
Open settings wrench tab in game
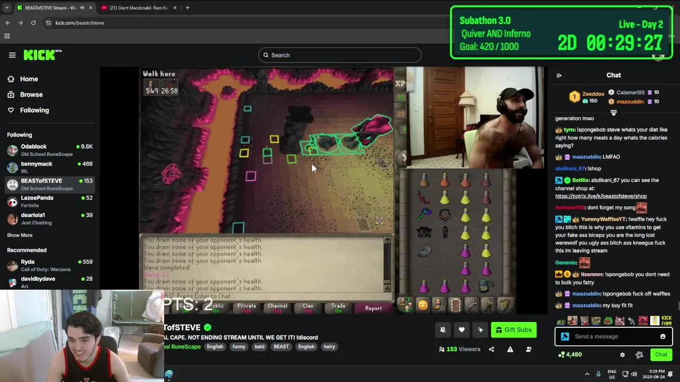472,305
